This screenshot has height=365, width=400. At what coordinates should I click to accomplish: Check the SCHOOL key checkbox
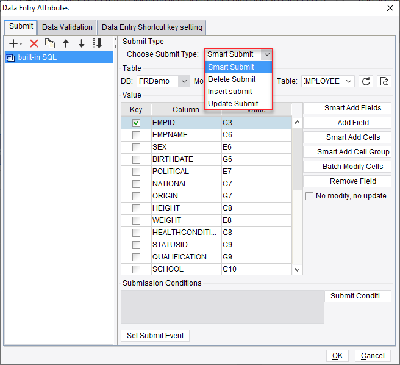[x=136, y=269]
